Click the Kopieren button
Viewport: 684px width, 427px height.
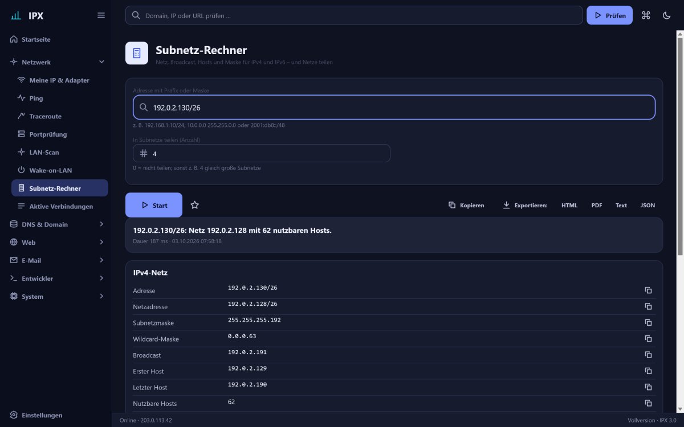(466, 205)
